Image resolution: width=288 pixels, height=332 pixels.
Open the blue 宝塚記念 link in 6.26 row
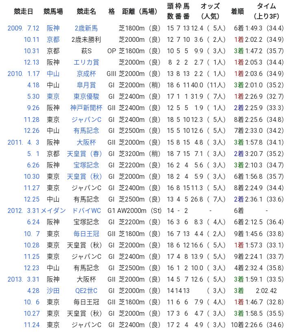(86, 165)
